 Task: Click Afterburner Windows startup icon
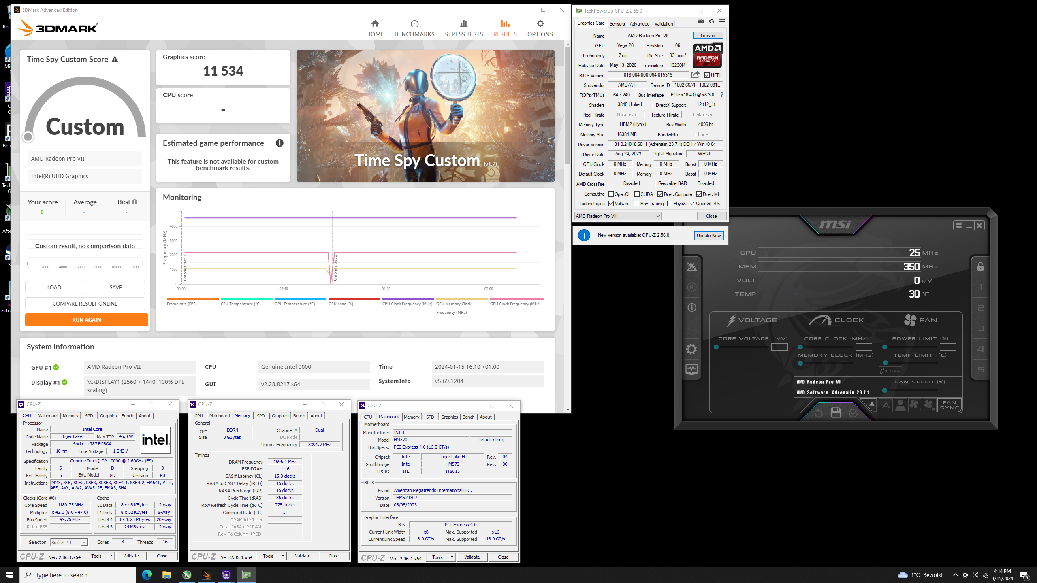[x=958, y=226]
